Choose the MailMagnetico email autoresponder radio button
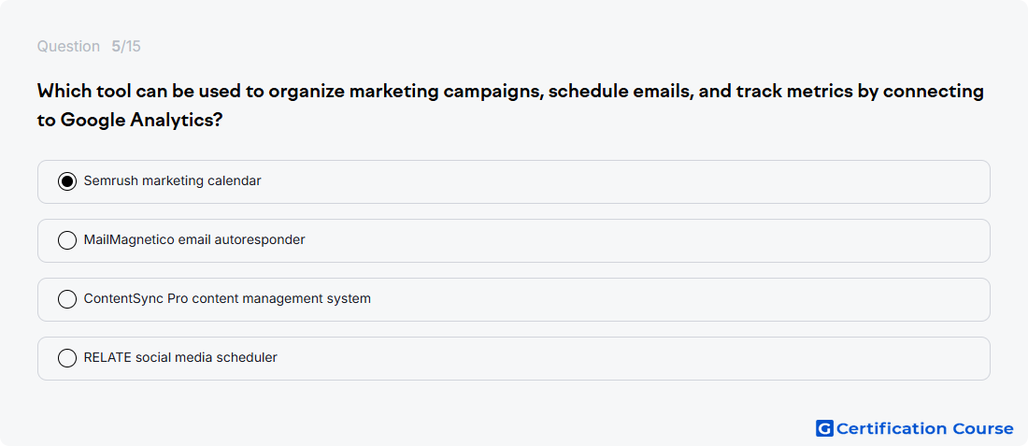The image size is (1028, 446). tap(67, 240)
